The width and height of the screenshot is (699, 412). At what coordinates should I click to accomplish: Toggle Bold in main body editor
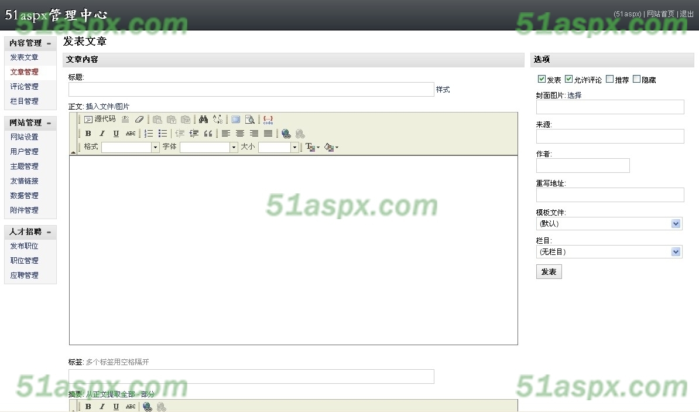coord(88,133)
